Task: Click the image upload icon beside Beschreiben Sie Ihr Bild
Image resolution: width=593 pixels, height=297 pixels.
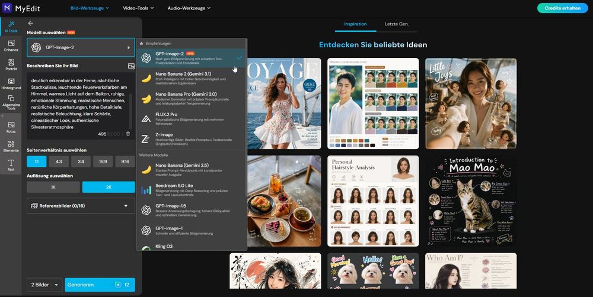Action: click(131, 66)
